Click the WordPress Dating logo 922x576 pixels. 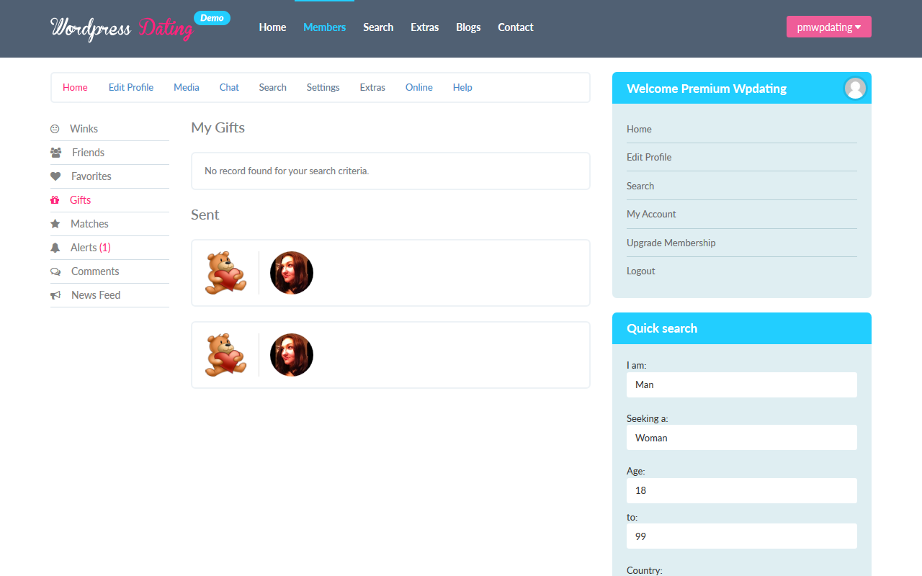point(122,28)
